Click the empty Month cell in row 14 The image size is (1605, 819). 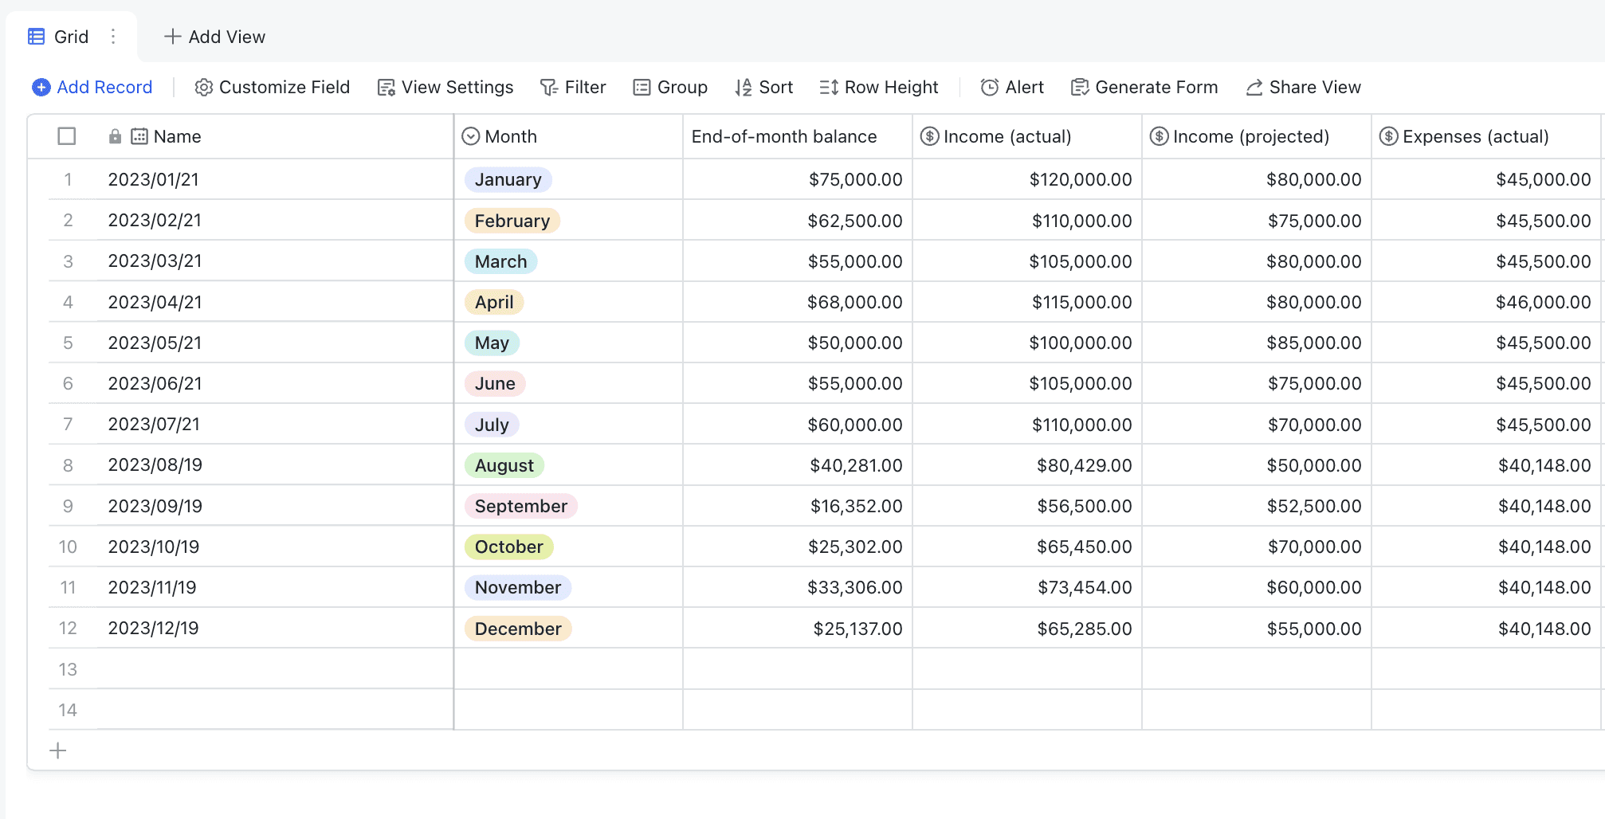[x=569, y=710]
